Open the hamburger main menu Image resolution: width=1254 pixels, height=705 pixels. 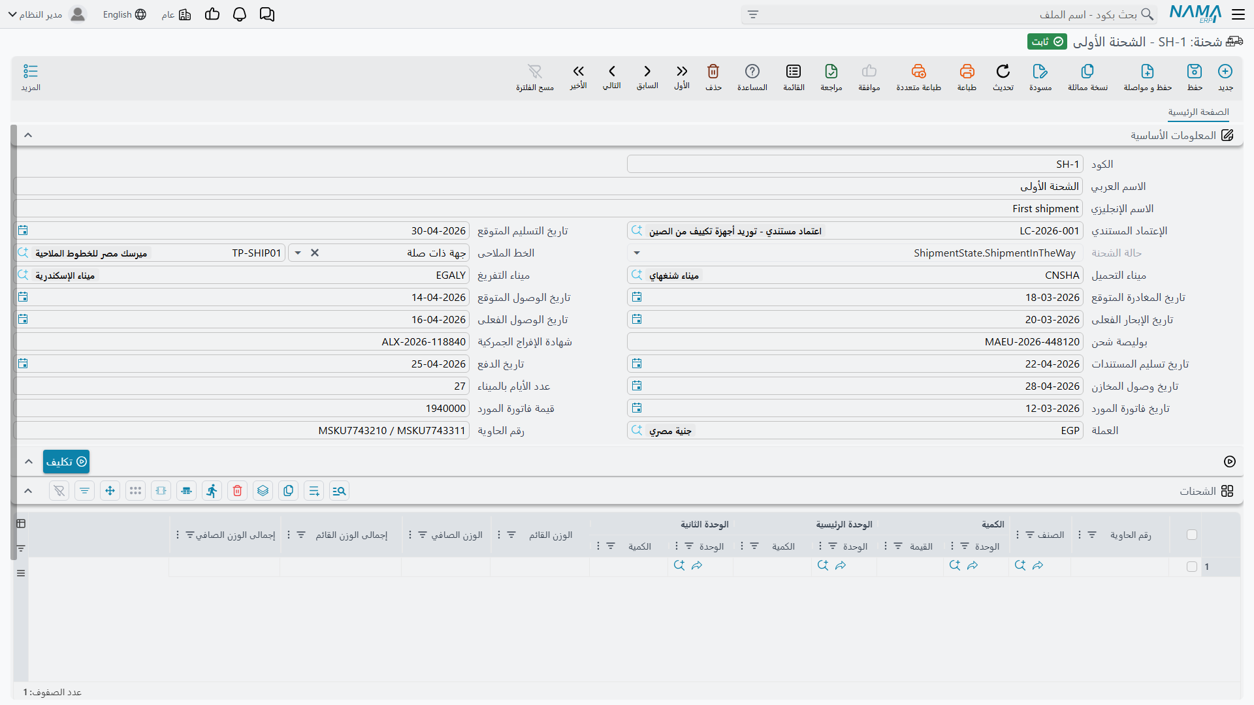[x=1238, y=14]
